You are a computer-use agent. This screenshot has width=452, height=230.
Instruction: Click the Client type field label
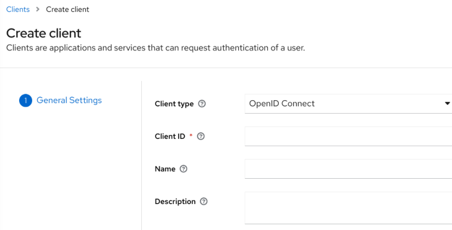pyautogui.click(x=174, y=104)
